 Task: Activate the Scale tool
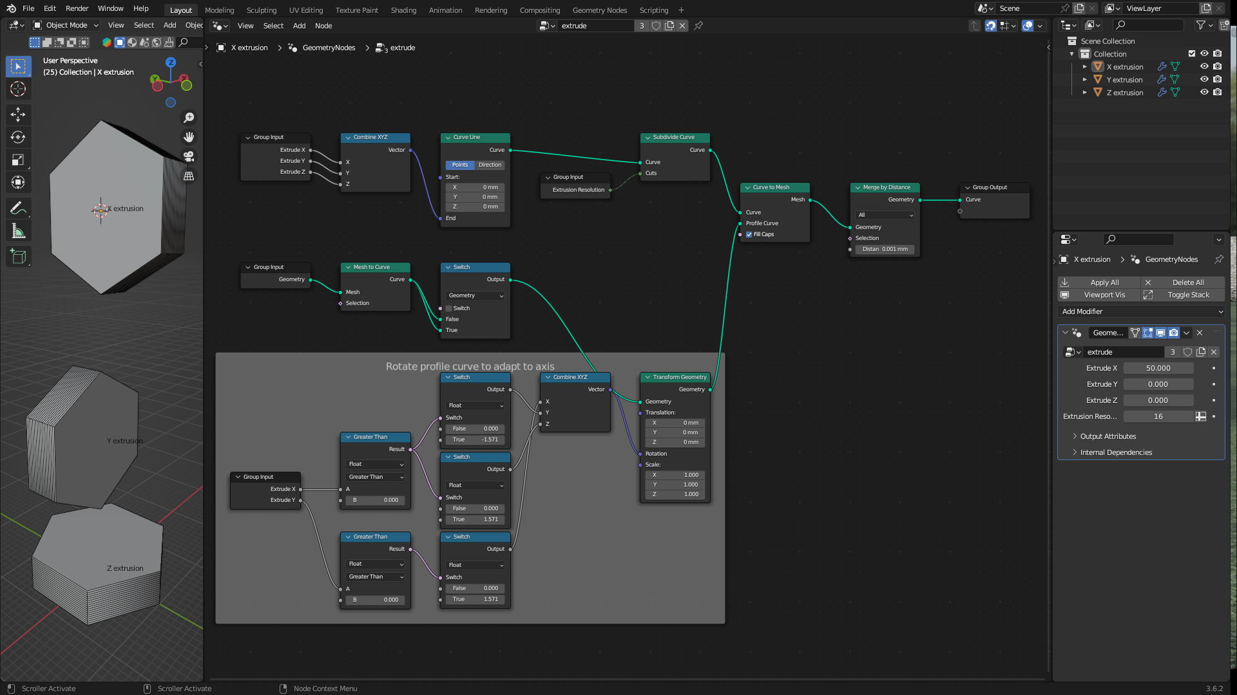point(18,160)
